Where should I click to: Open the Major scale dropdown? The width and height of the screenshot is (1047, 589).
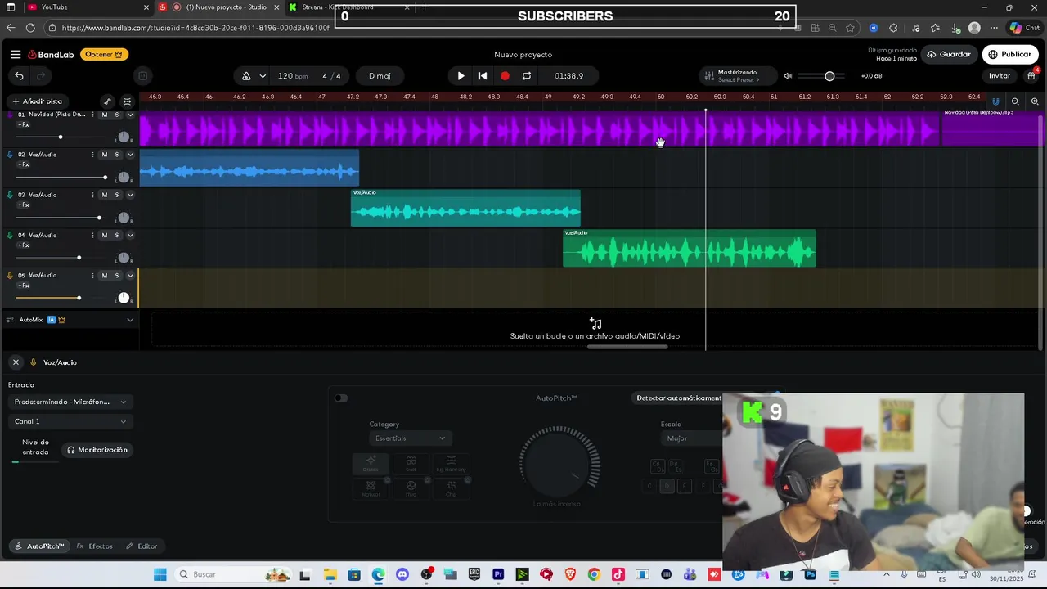[692, 438]
